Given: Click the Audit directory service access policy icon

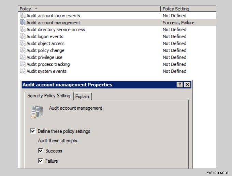Looking at the screenshot, I should pyautogui.click(x=23, y=29).
